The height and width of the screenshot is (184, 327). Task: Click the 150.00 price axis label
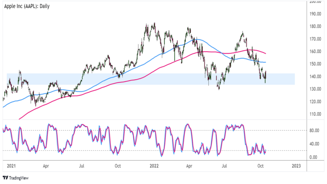tap(315, 64)
